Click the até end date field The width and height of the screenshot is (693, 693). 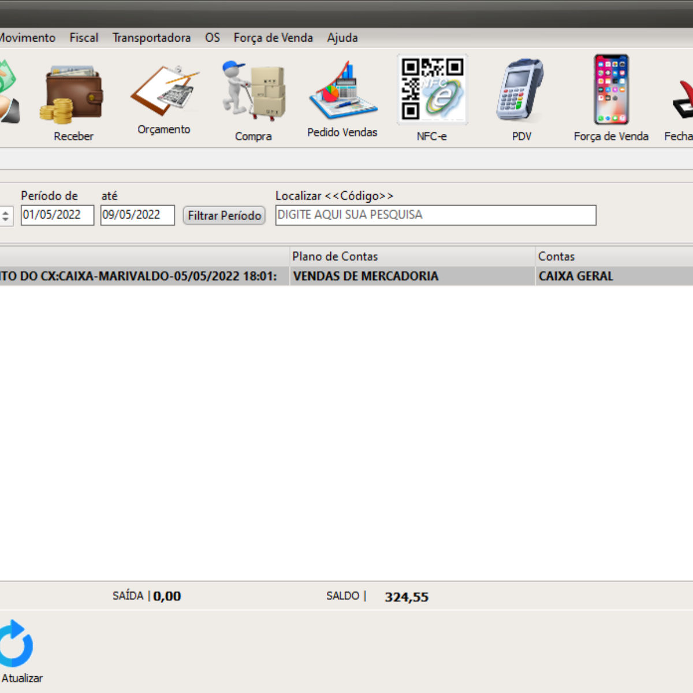click(137, 215)
